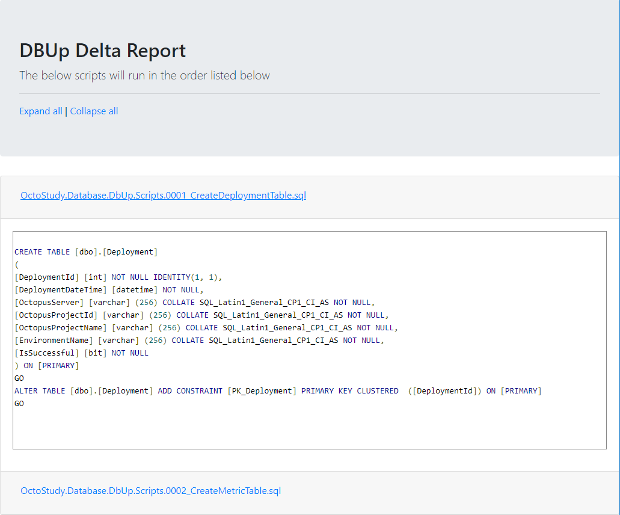Image resolution: width=620 pixels, height=515 pixels.
Task: Click the [OctopusServer] column definition line
Action: coord(195,303)
